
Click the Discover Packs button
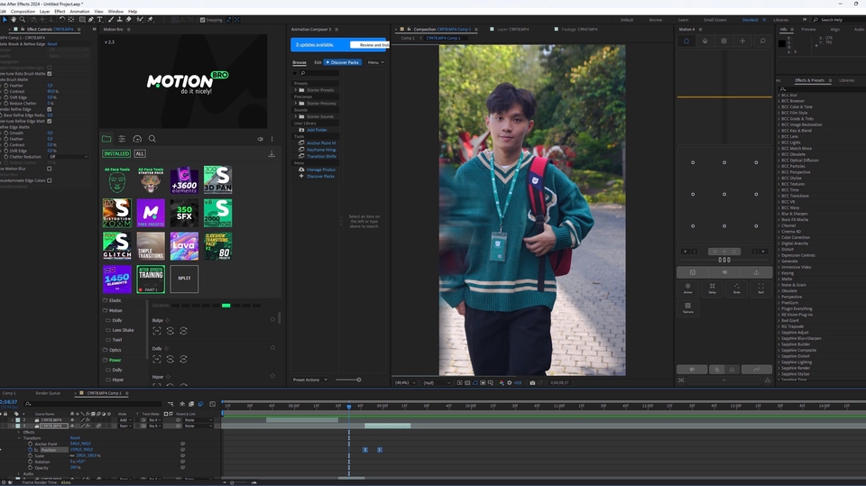coord(343,62)
